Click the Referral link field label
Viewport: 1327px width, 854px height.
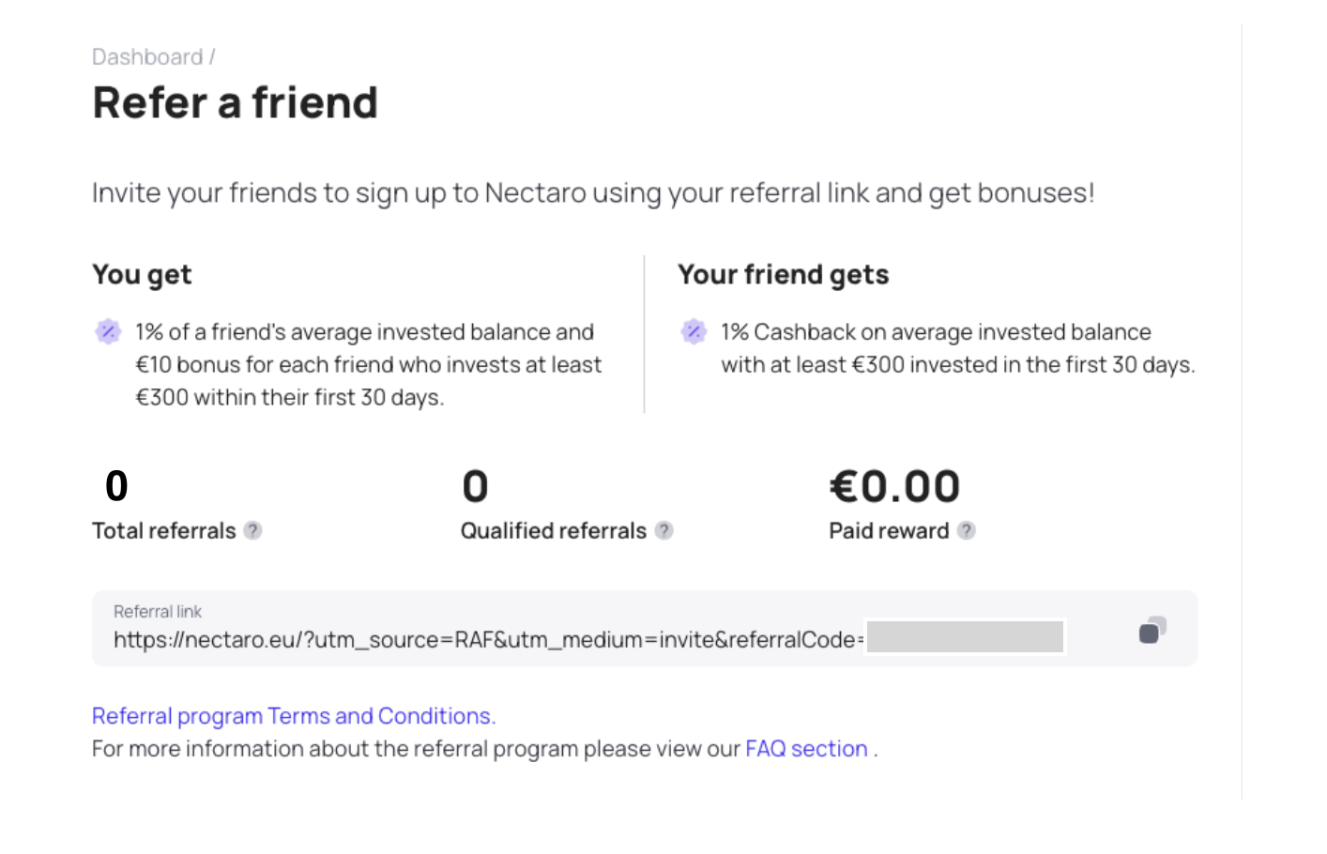pyautogui.click(x=158, y=612)
